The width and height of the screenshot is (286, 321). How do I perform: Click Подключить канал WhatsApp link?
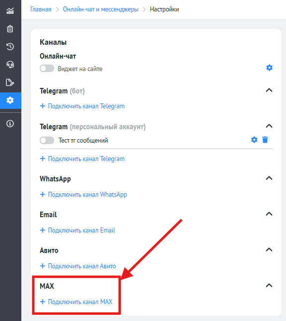coord(83,194)
